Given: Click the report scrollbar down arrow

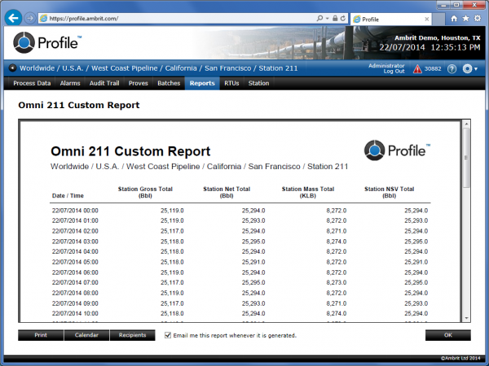Looking at the screenshot, I should (x=466, y=318).
